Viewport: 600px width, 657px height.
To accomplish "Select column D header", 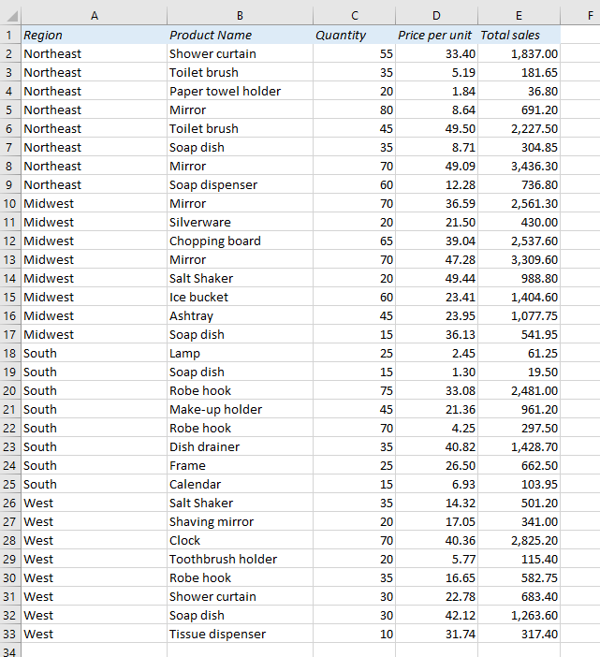I will coord(436,16).
